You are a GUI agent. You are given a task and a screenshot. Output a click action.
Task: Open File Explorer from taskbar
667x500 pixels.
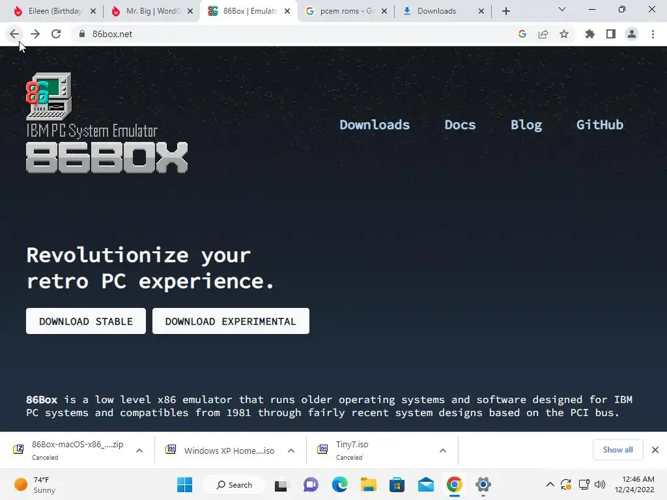point(369,484)
